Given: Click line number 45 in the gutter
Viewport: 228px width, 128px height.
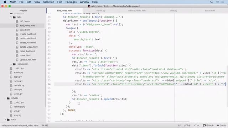Looking at the screenshot, I should tap(49, 50).
